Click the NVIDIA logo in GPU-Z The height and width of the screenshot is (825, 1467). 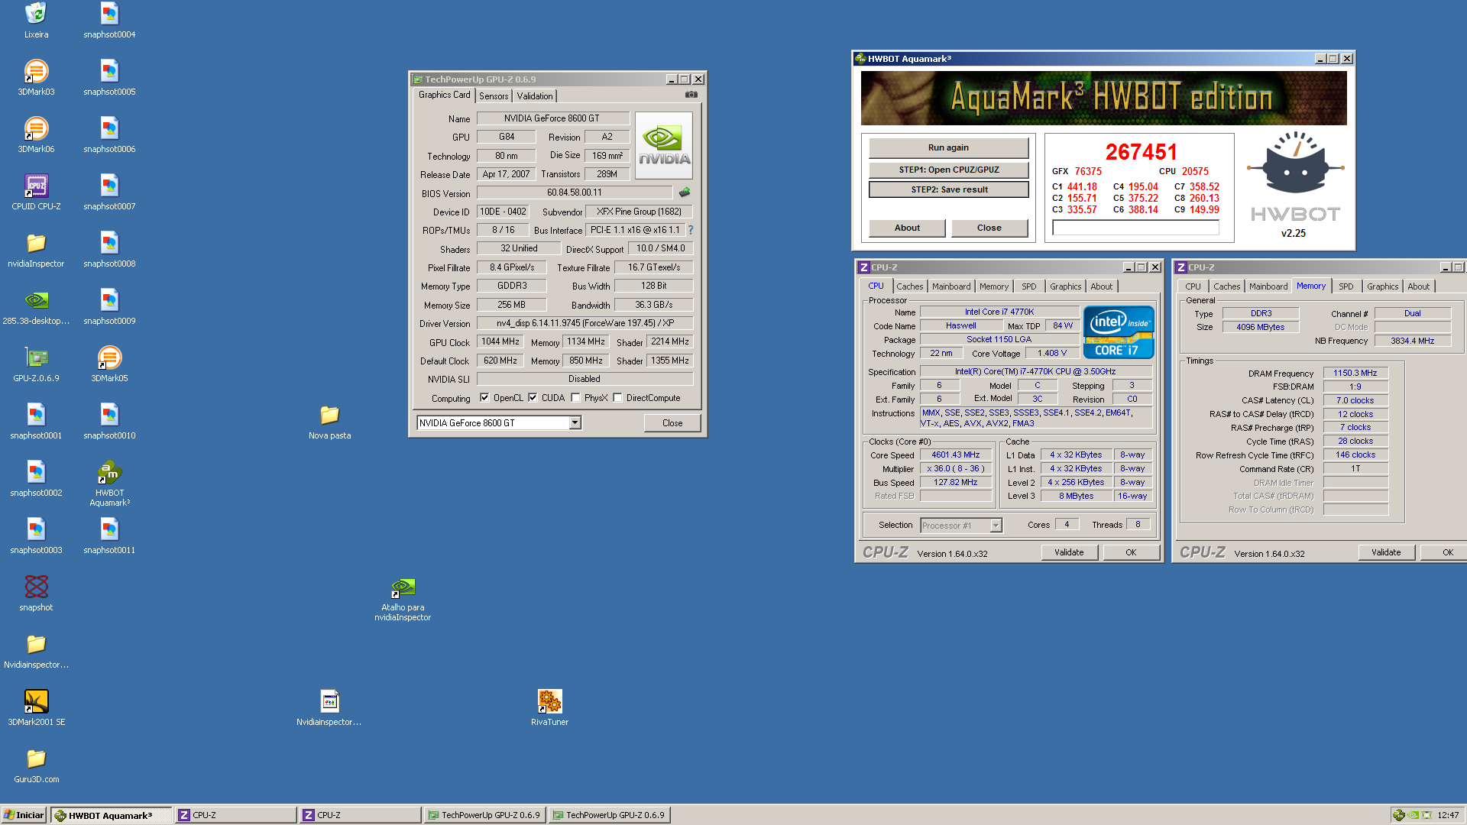click(x=664, y=145)
